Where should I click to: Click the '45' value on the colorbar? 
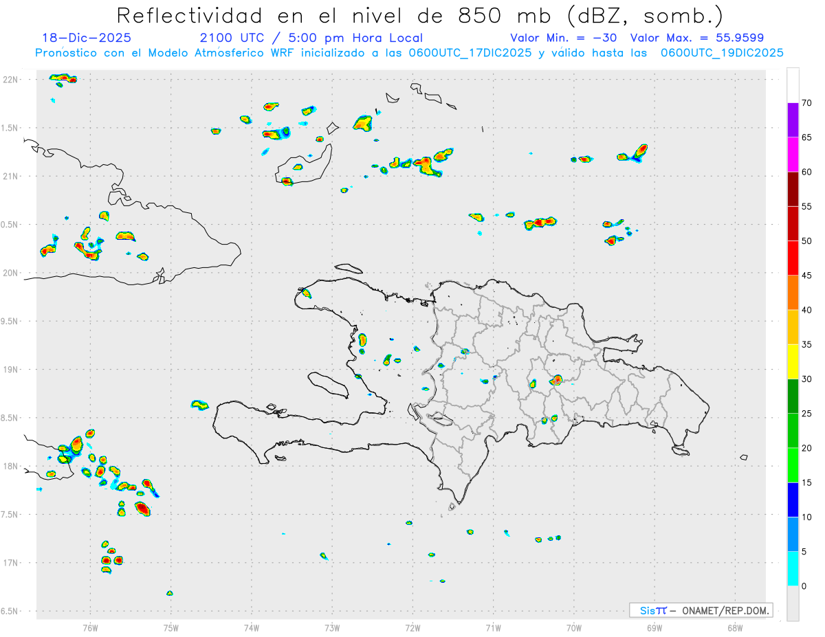coord(806,276)
